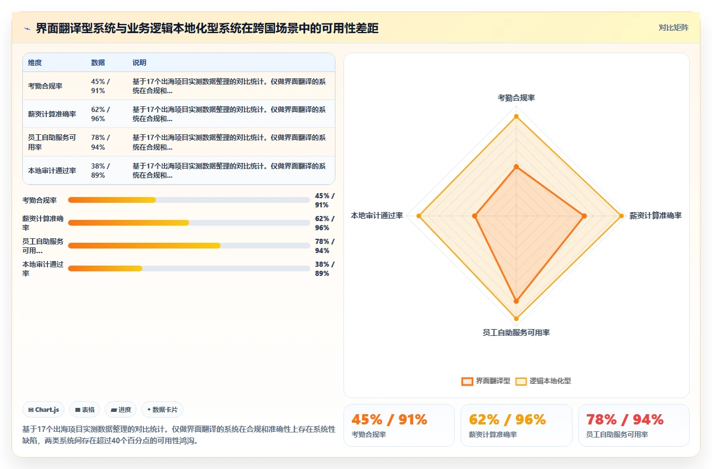Click the 45% / 91% table data cell
The image size is (712, 469).
coord(106,86)
